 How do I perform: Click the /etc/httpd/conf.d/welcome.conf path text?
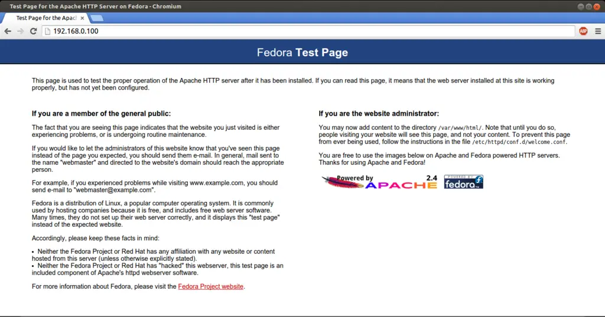tap(519, 142)
